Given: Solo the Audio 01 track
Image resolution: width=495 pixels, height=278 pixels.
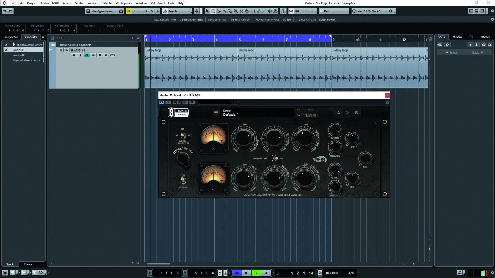Looking at the screenshot, I should tap(66, 50).
